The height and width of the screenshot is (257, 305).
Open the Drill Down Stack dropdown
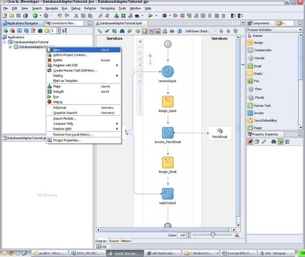point(214,31)
